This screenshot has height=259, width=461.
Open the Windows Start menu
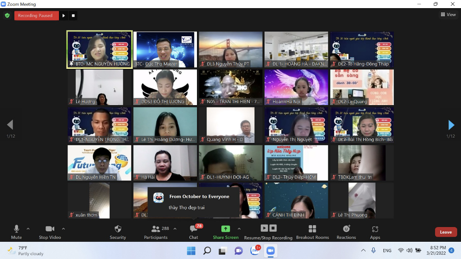(x=191, y=251)
